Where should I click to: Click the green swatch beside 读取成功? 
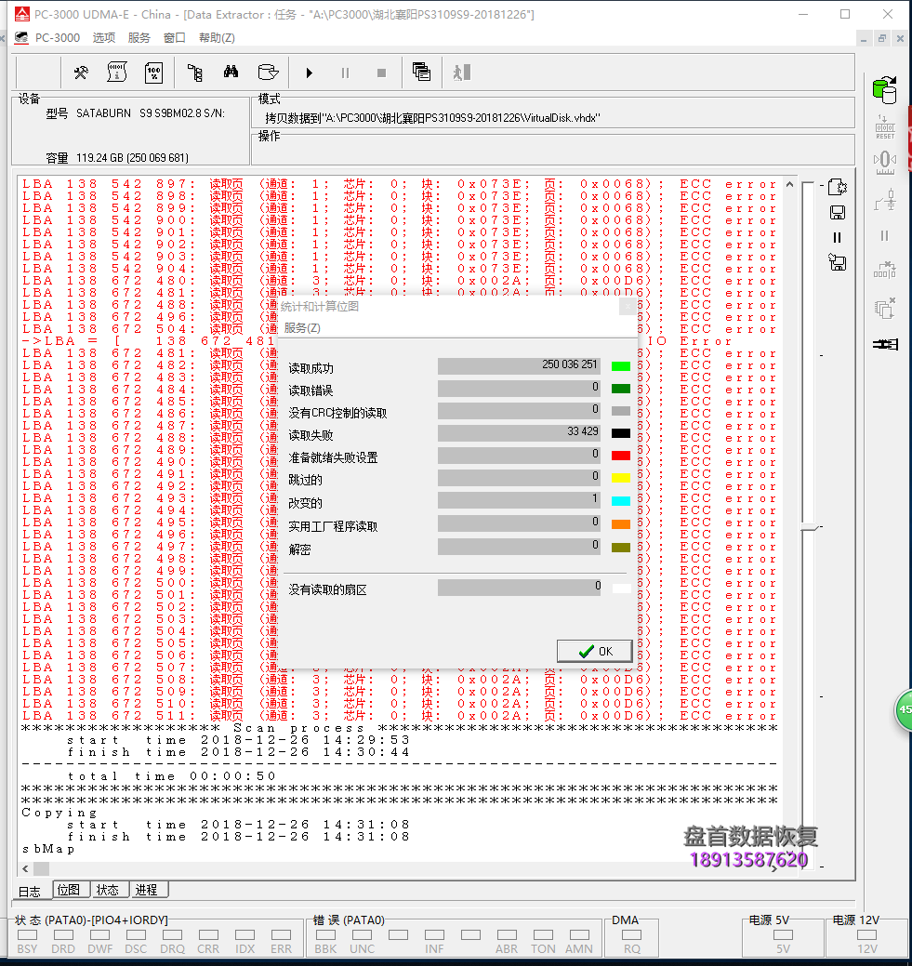pyautogui.click(x=621, y=365)
